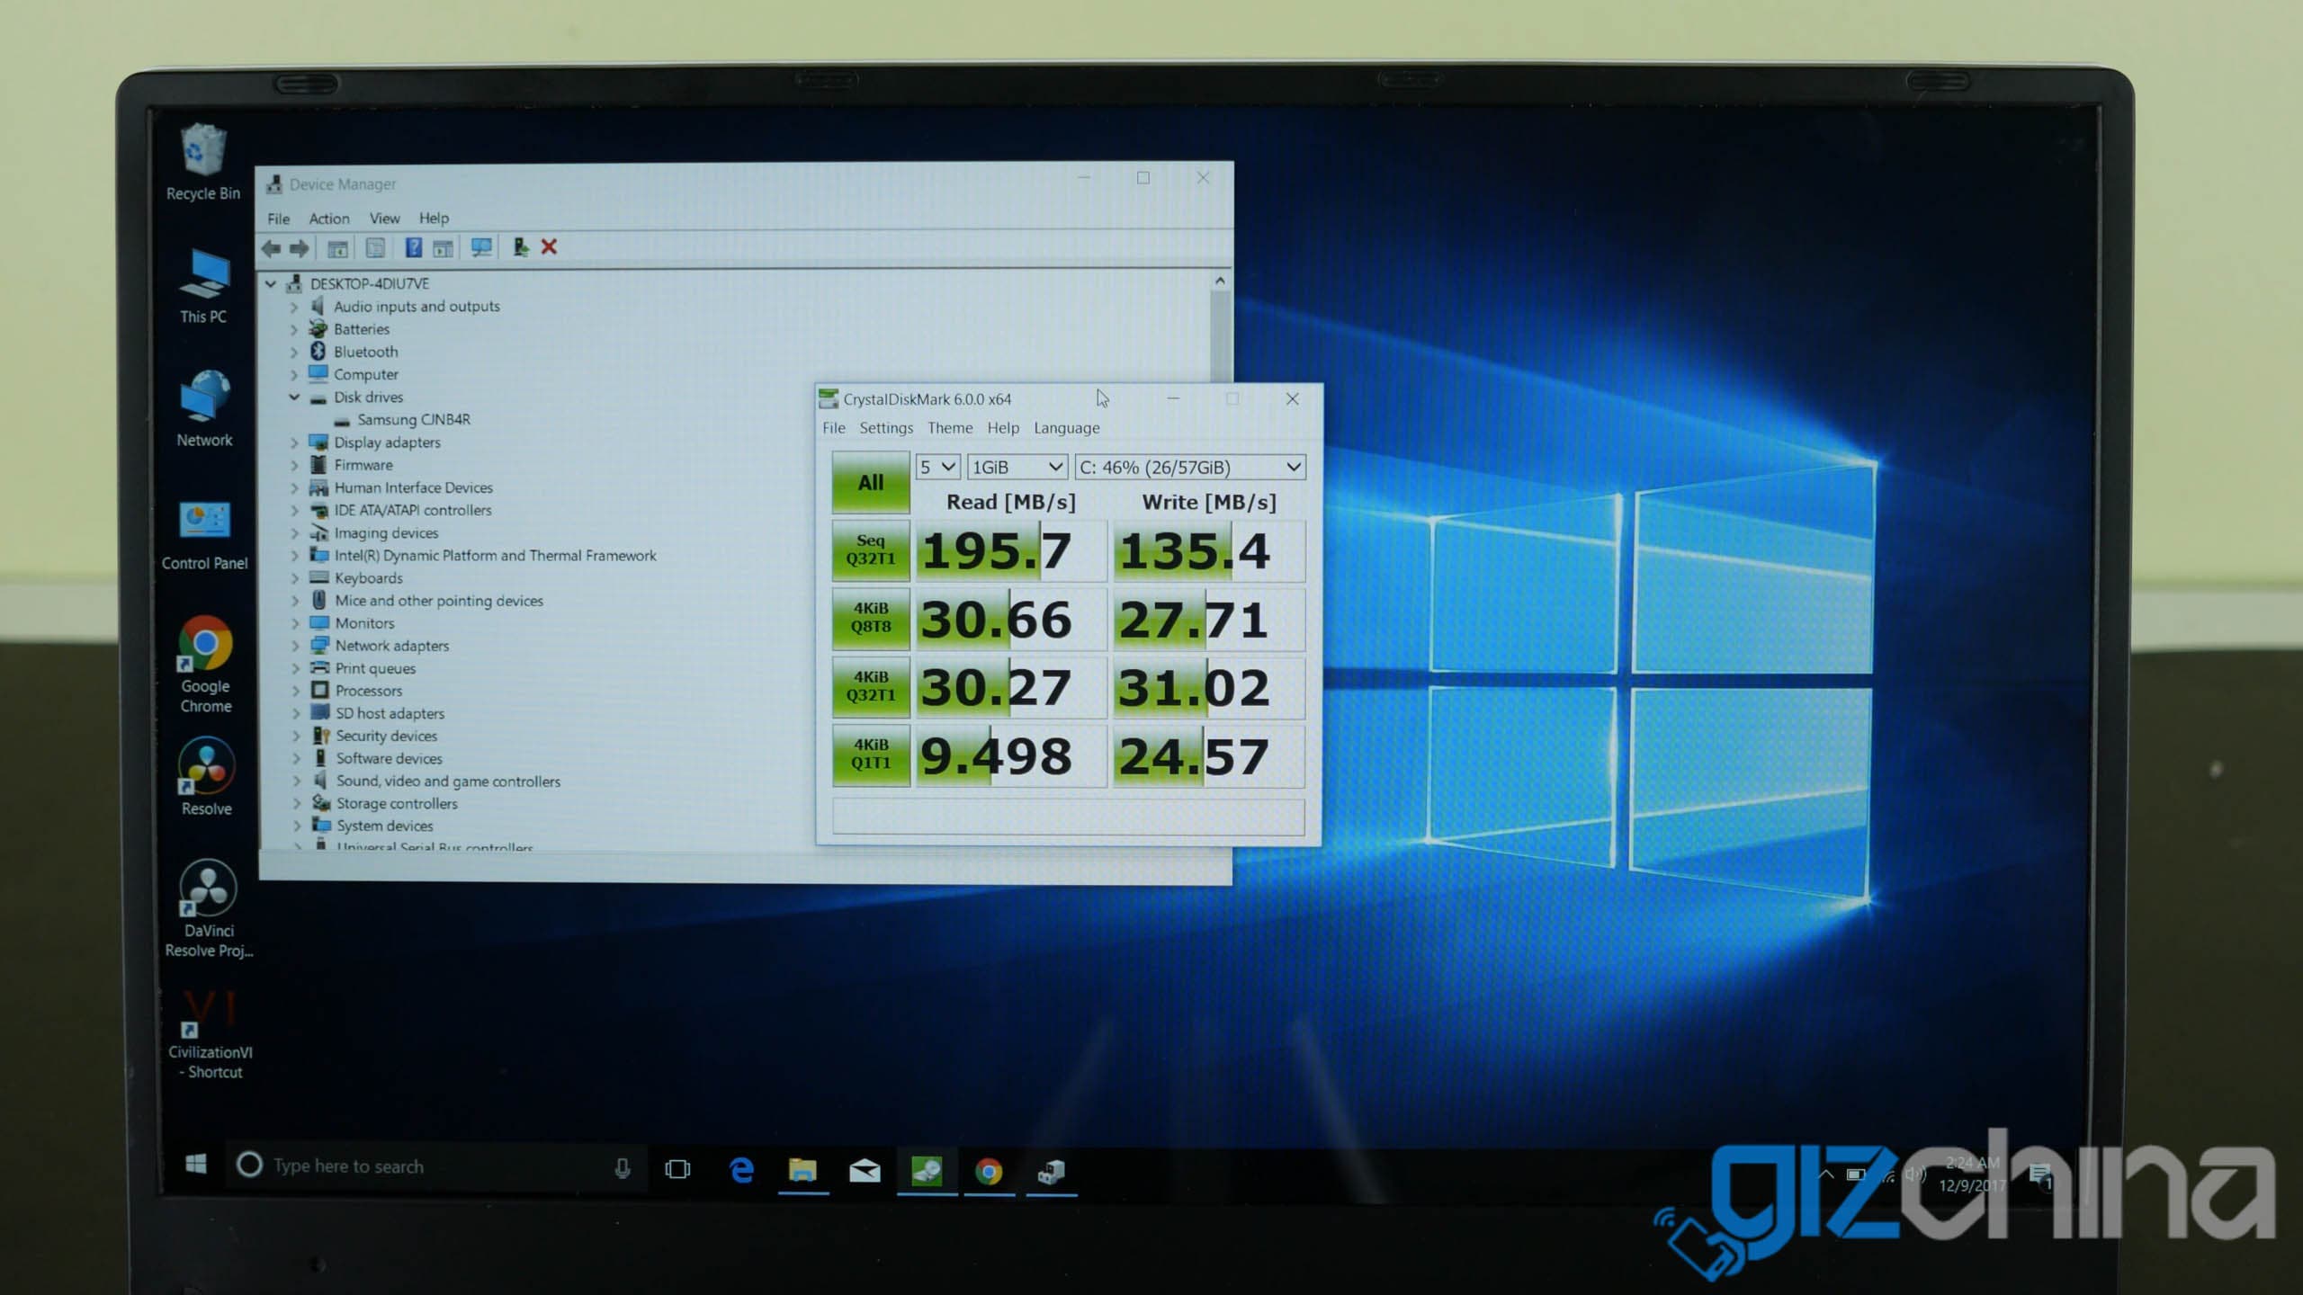
Task: Open the This PC desktop icon
Action: pos(203,287)
